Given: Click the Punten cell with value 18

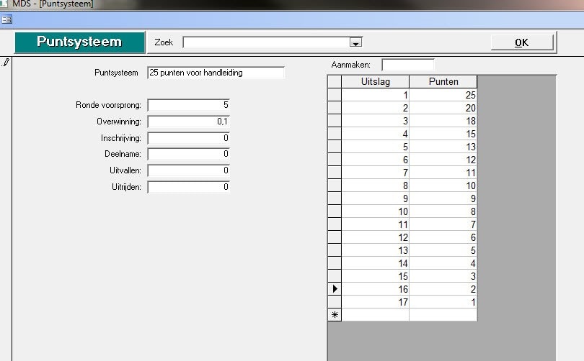Looking at the screenshot, I should 443,121.
